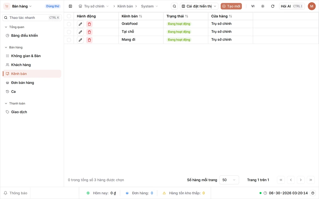Open Trụ sở chính store dropdown
This screenshot has height=199, width=319.
click(94, 6)
